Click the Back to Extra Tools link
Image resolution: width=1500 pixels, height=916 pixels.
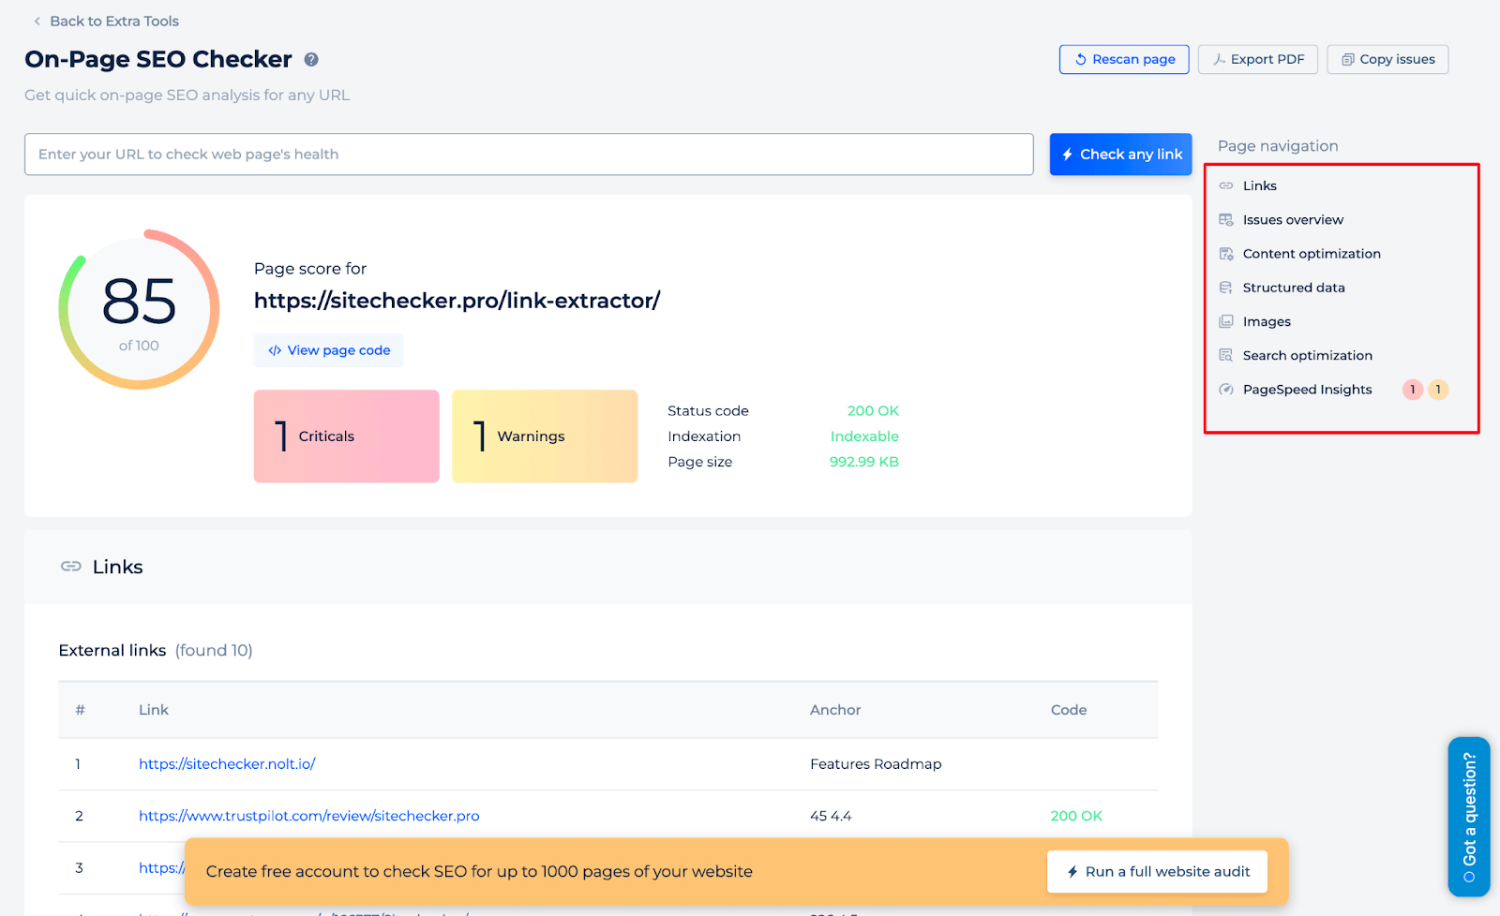pyautogui.click(x=113, y=21)
